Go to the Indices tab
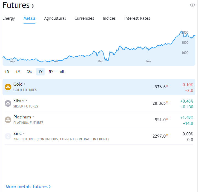 [x=109, y=18]
